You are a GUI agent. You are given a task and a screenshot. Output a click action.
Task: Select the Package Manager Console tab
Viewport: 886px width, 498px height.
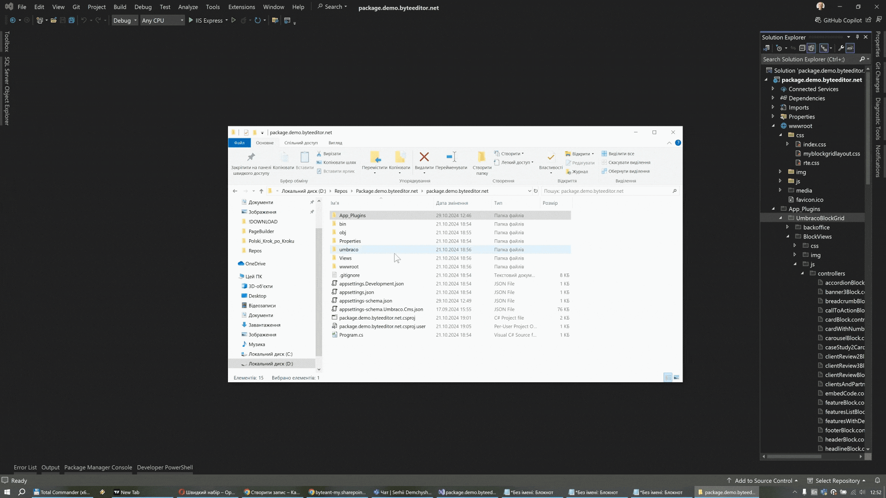click(98, 467)
